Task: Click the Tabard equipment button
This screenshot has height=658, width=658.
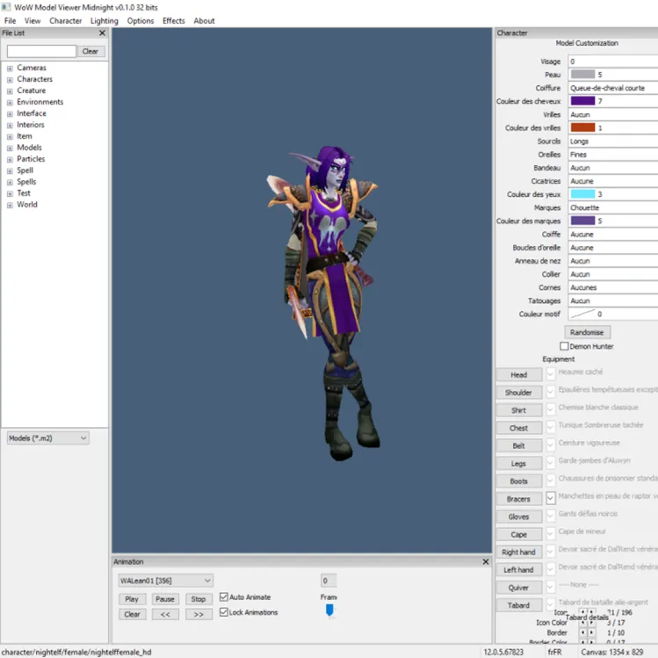Action: 518,605
